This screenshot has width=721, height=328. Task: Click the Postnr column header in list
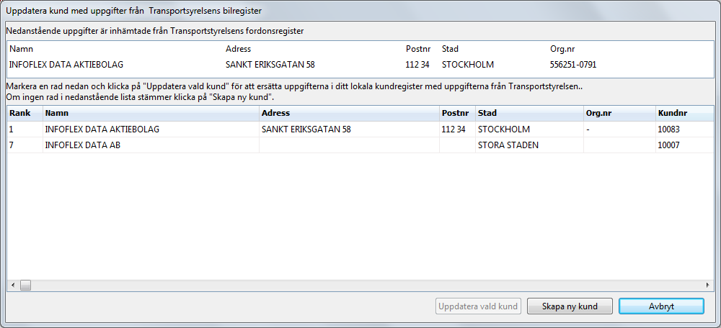click(457, 114)
